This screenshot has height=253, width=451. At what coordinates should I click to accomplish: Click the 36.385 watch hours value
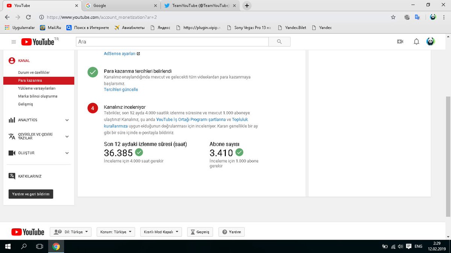click(118, 153)
